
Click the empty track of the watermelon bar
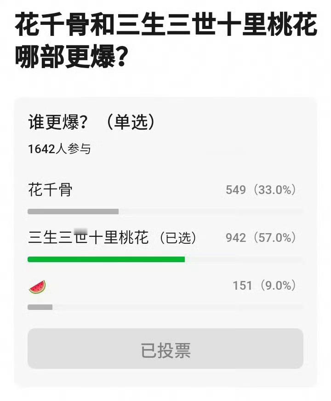click(178, 307)
